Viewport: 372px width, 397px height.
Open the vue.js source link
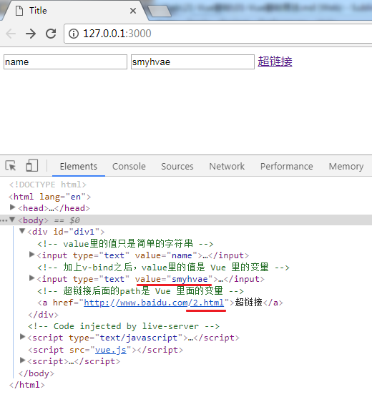coord(111,350)
